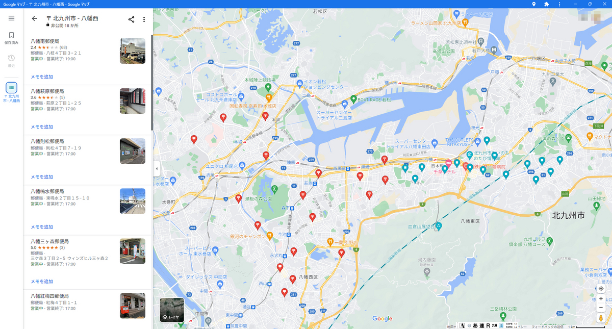Add a memo to 八幡萩原郵便局
612x329 pixels.
click(42, 127)
